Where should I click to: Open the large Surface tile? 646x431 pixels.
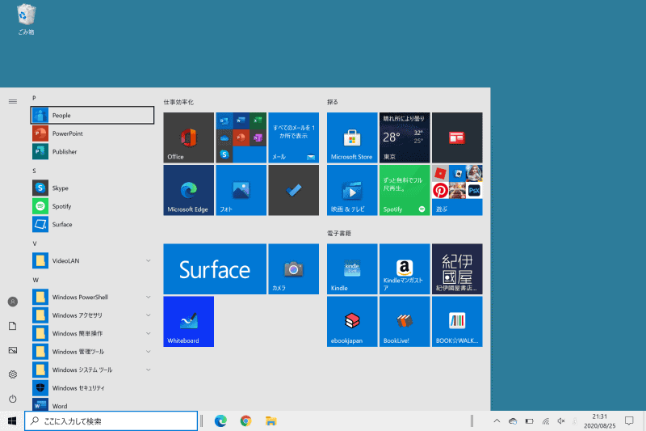(215, 269)
